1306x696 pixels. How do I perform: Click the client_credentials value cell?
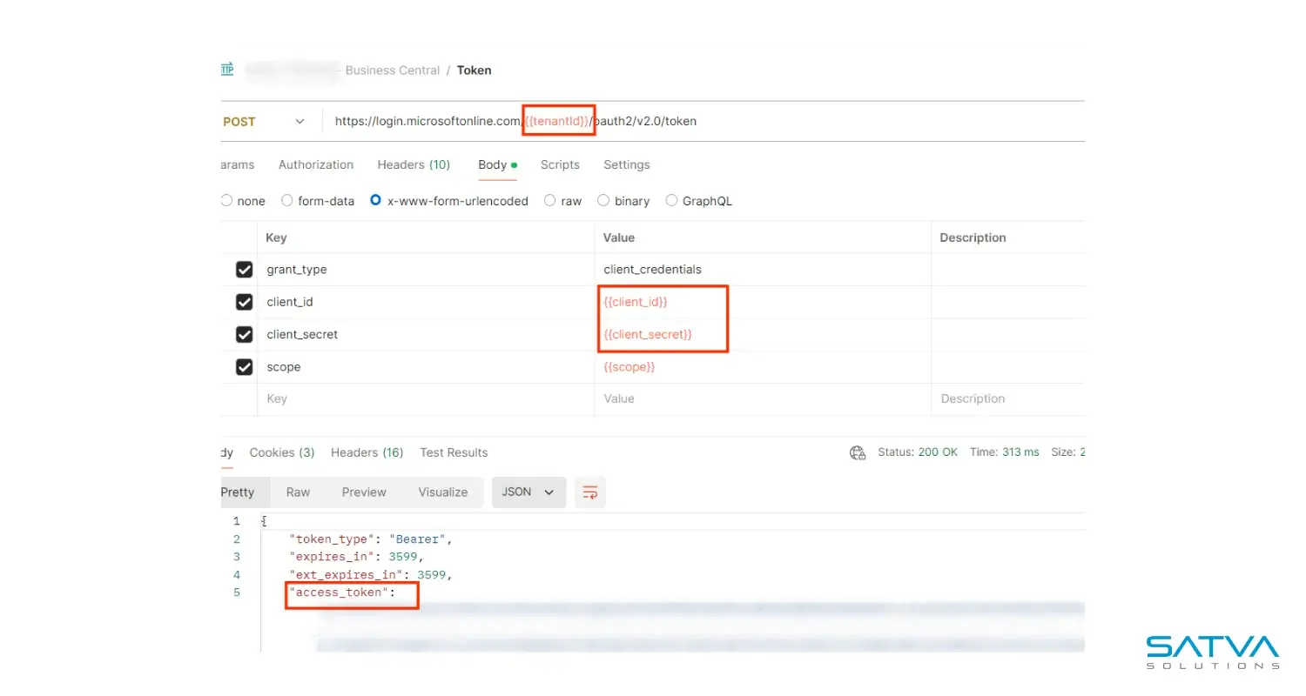(x=763, y=270)
